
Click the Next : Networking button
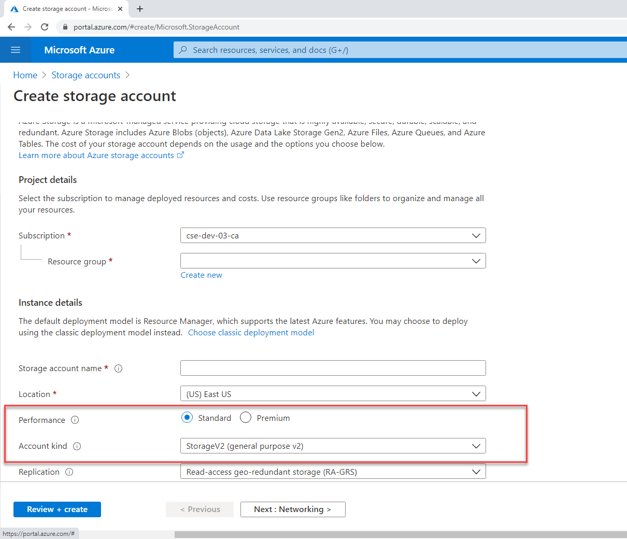(293, 509)
